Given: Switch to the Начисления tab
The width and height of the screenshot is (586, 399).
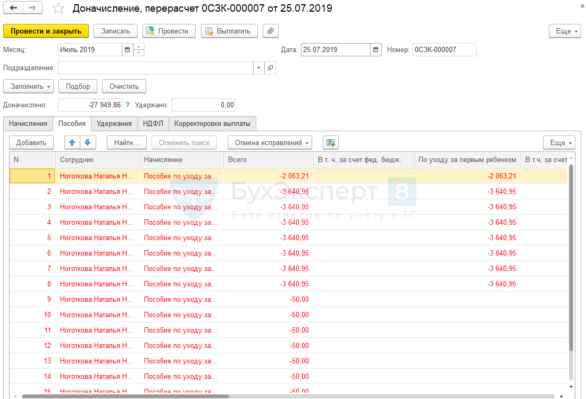Looking at the screenshot, I should pos(28,124).
